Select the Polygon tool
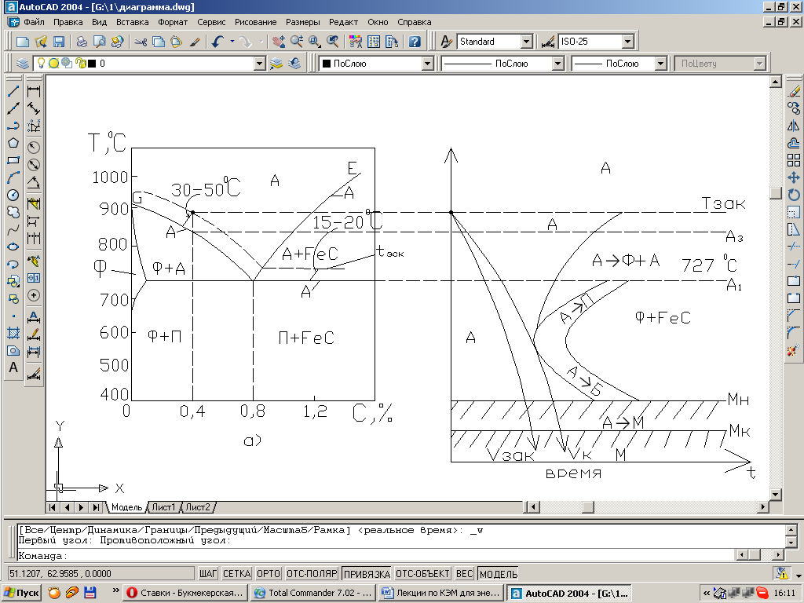 tap(13, 143)
